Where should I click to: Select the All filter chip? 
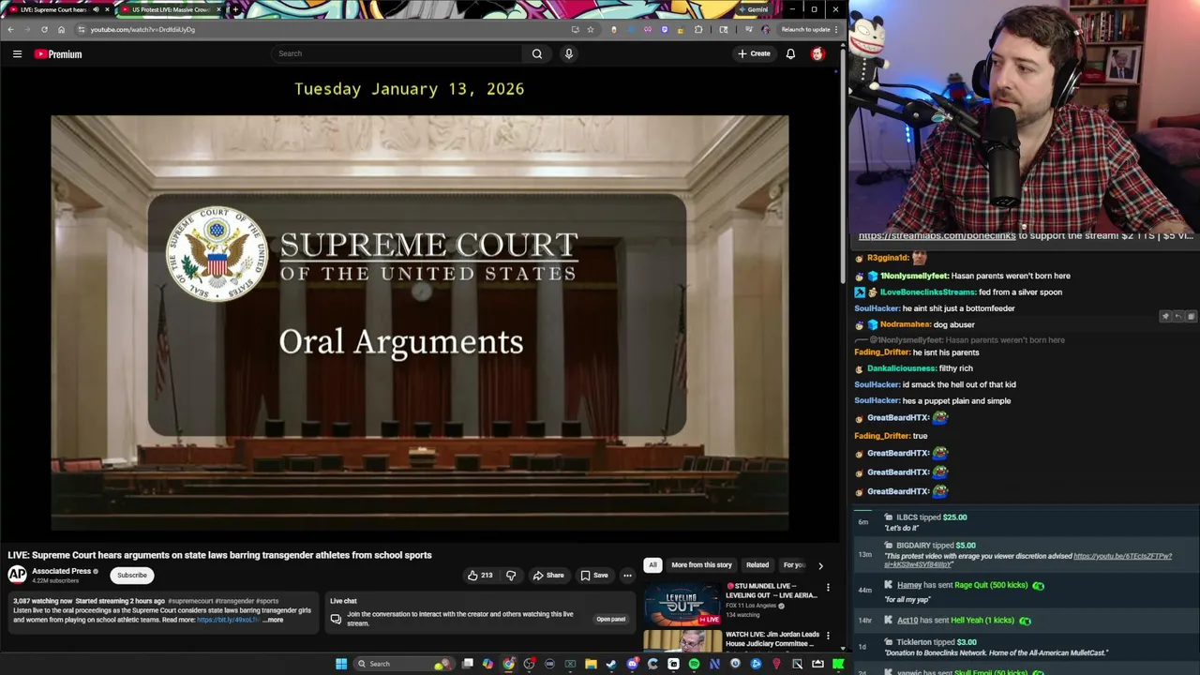point(652,565)
